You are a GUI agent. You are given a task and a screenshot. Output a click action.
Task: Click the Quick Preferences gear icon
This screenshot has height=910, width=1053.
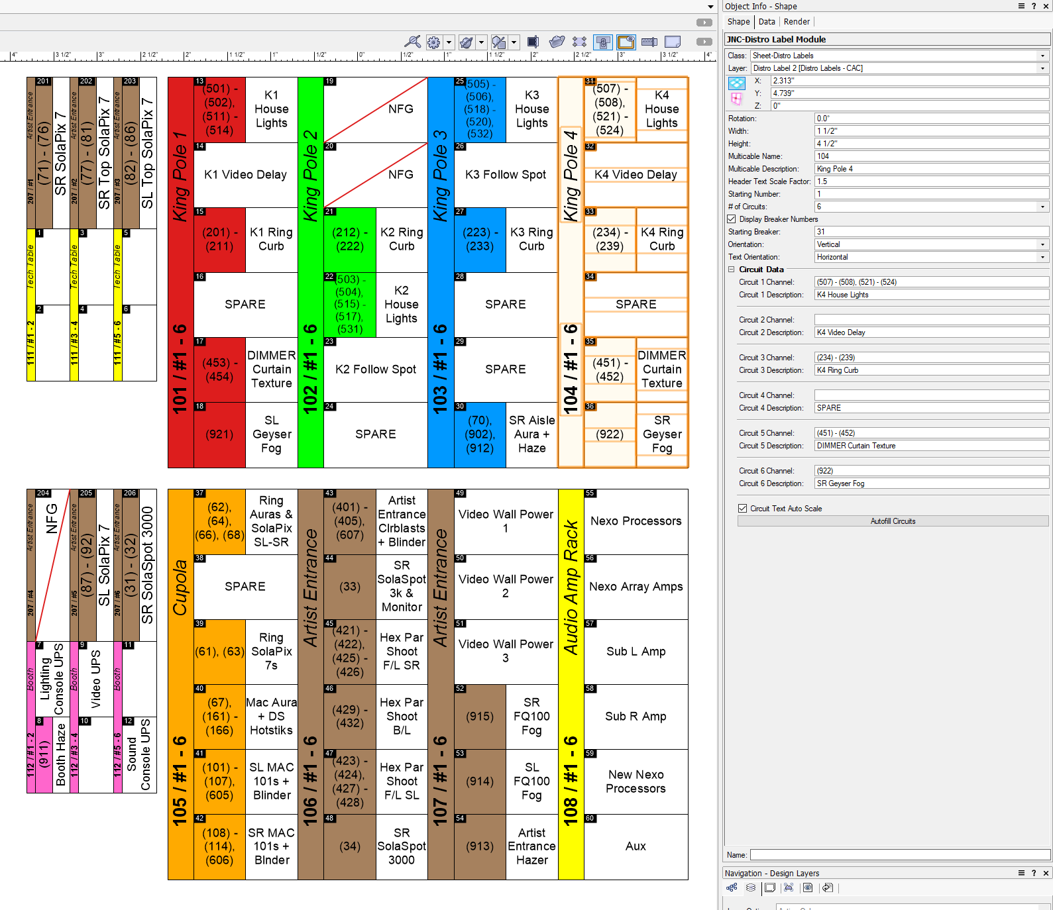(x=434, y=42)
